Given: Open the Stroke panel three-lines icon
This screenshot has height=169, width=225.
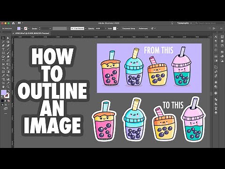Looking at the screenshot, I should coord(216,56).
